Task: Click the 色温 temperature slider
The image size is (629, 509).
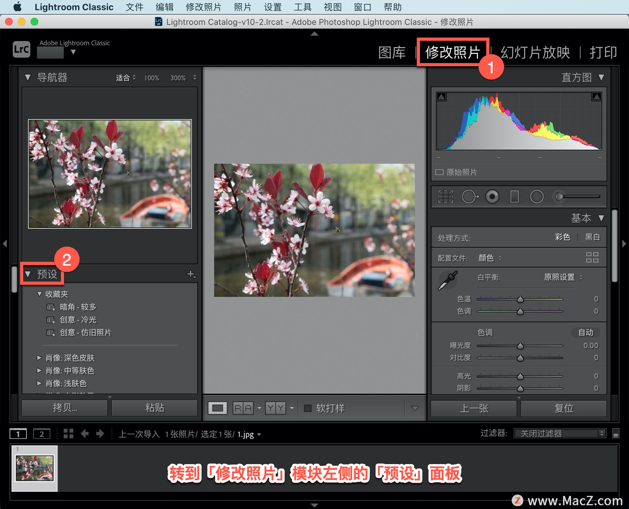Action: [x=520, y=299]
